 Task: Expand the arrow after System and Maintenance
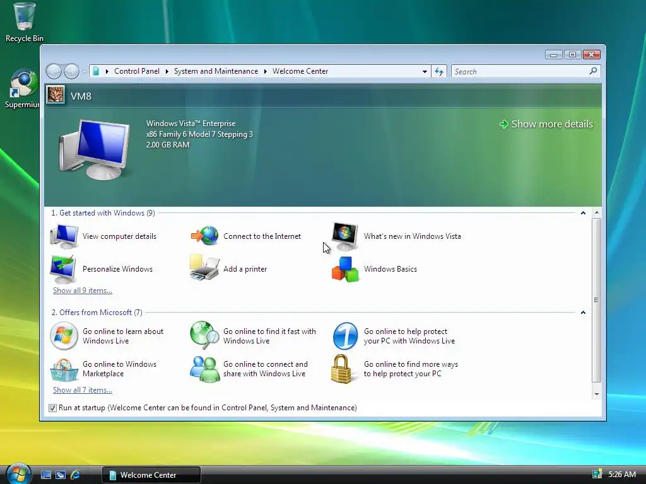[x=266, y=72]
